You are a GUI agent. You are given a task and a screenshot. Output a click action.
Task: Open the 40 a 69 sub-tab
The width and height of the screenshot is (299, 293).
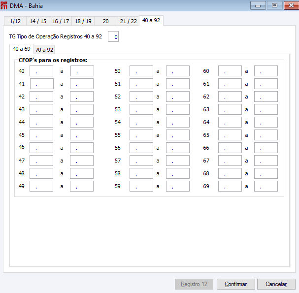[x=22, y=49]
